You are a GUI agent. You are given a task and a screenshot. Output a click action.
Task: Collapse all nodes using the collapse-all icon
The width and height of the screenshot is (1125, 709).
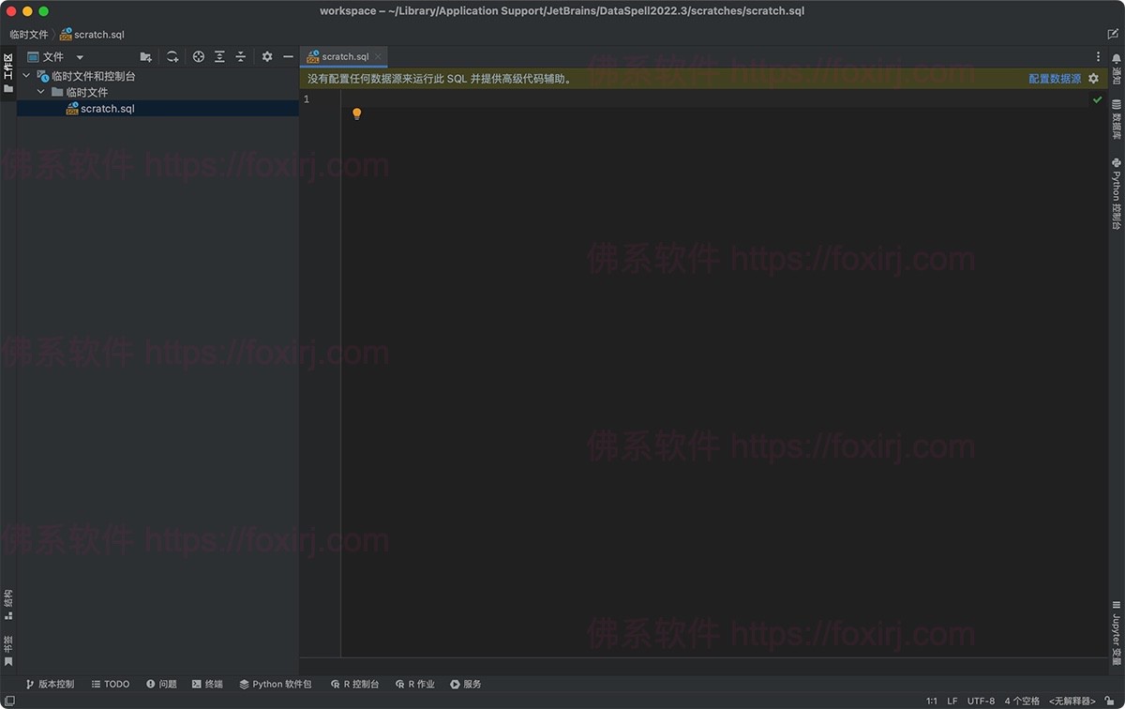tap(240, 56)
